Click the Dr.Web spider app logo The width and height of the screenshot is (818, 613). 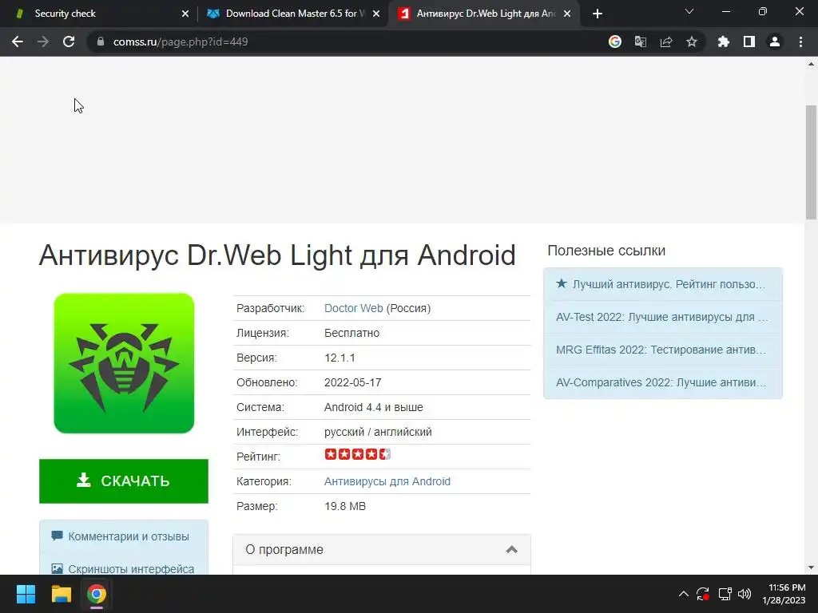click(x=124, y=363)
